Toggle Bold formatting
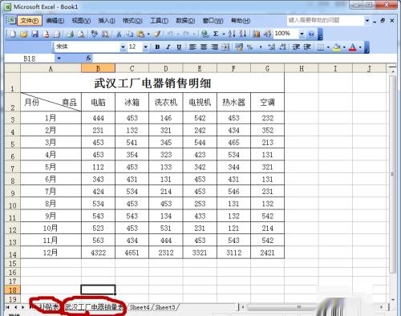401x316 pixels. pyautogui.click(x=157, y=47)
